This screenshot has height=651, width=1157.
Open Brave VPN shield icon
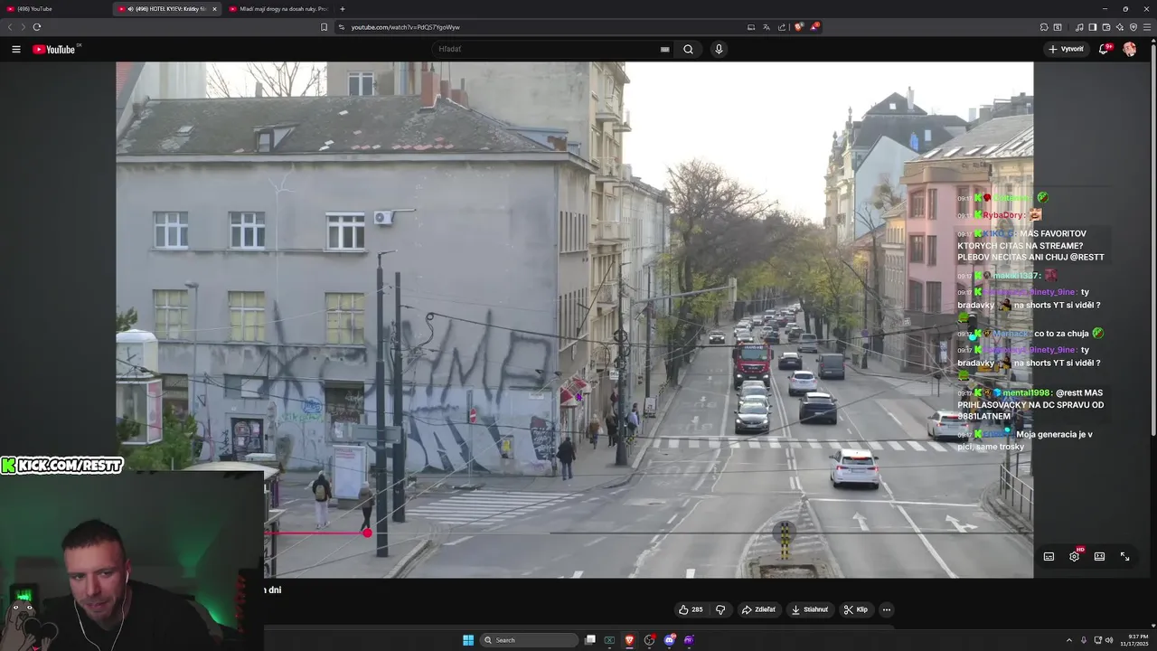(x=1133, y=27)
